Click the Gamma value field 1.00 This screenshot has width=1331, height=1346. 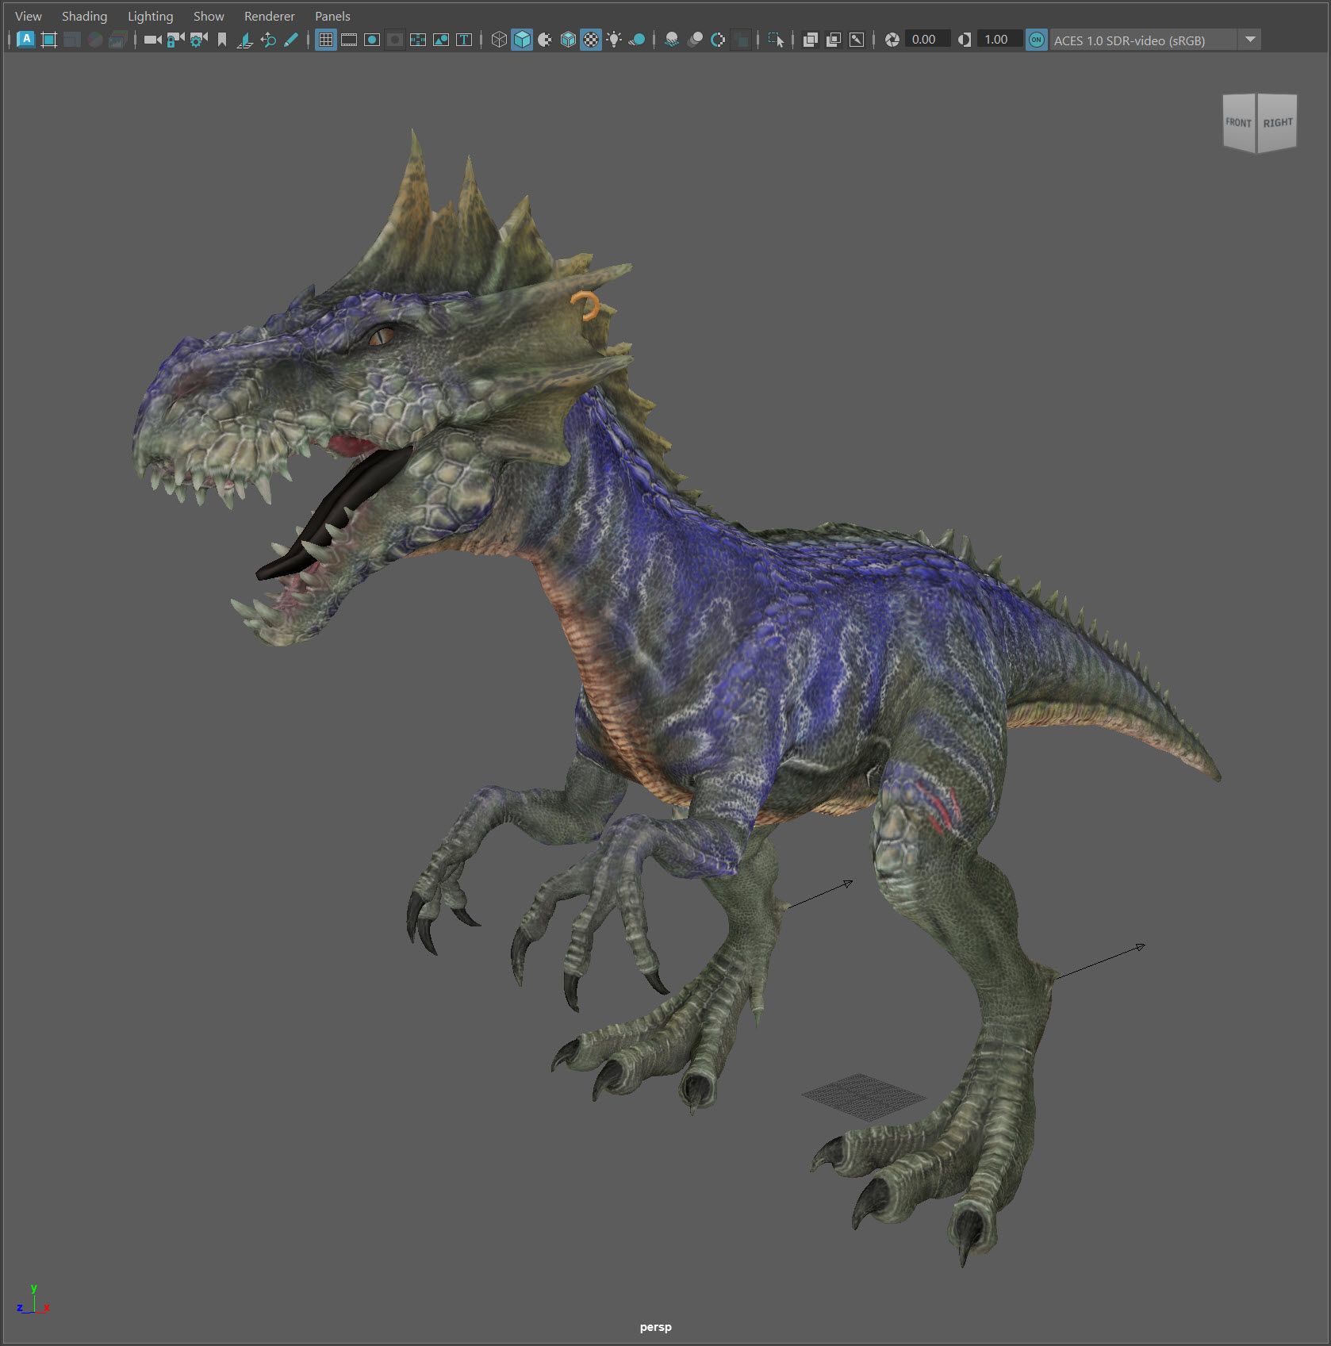[x=999, y=40]
